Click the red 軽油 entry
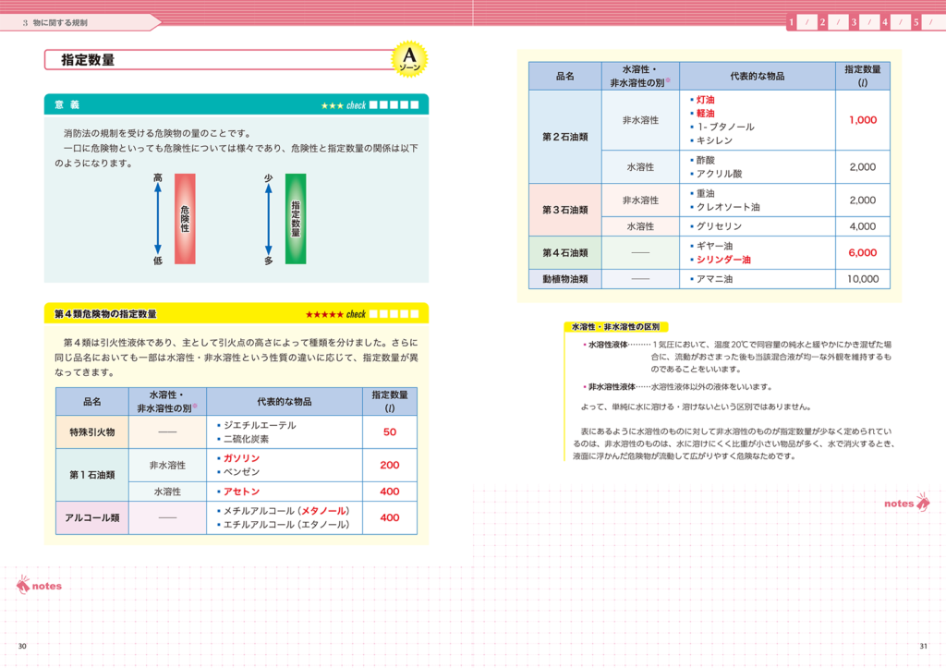 tap(705, 114)
